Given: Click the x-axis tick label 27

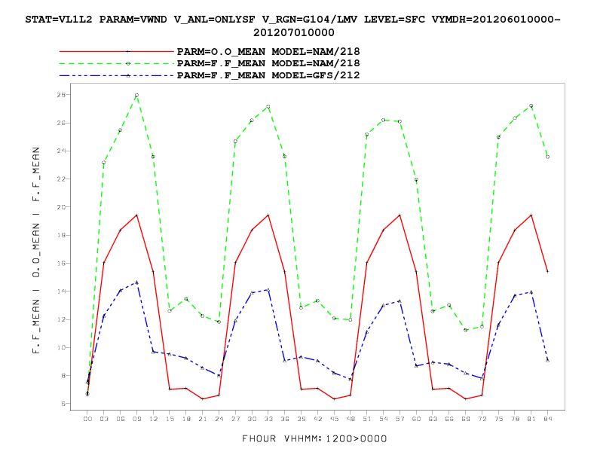Looking at the screenshot, I should pos(235,419).
